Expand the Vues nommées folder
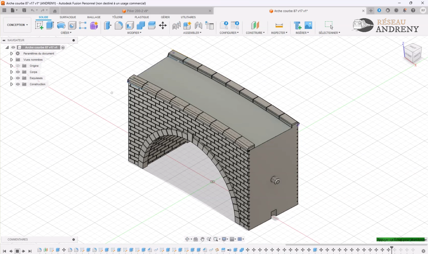 pyautogui.click(x=11, y=60)
